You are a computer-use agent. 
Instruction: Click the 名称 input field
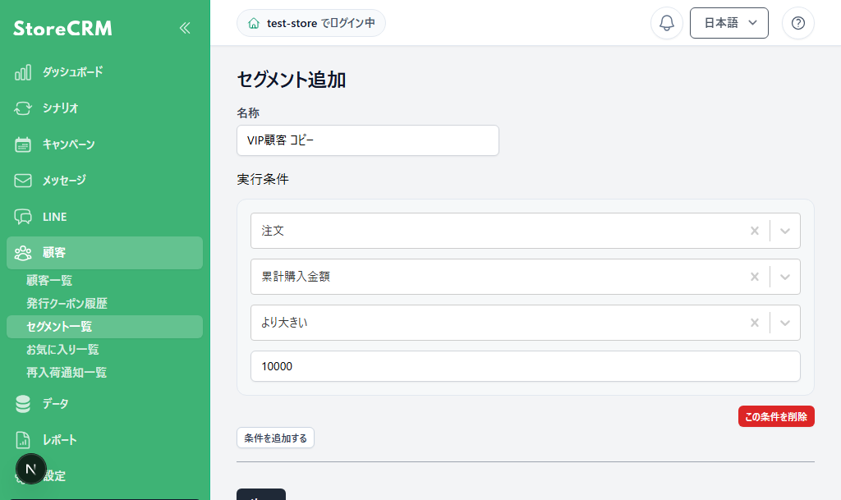coord(368,140)
